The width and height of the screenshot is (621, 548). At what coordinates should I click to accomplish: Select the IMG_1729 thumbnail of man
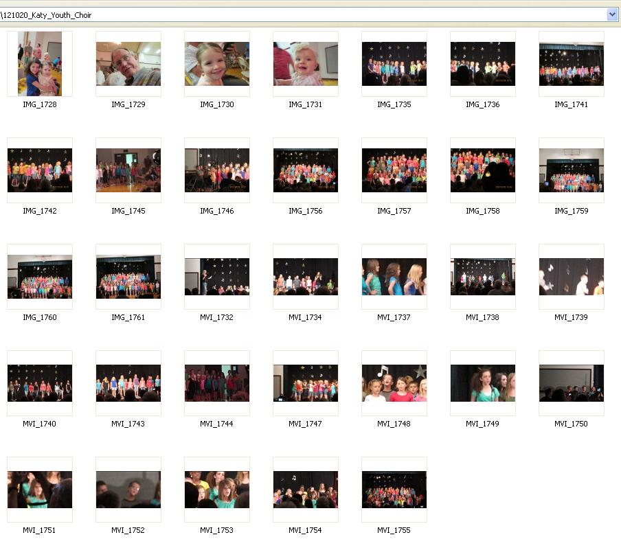pyautogui.click(x=128, y=64)
